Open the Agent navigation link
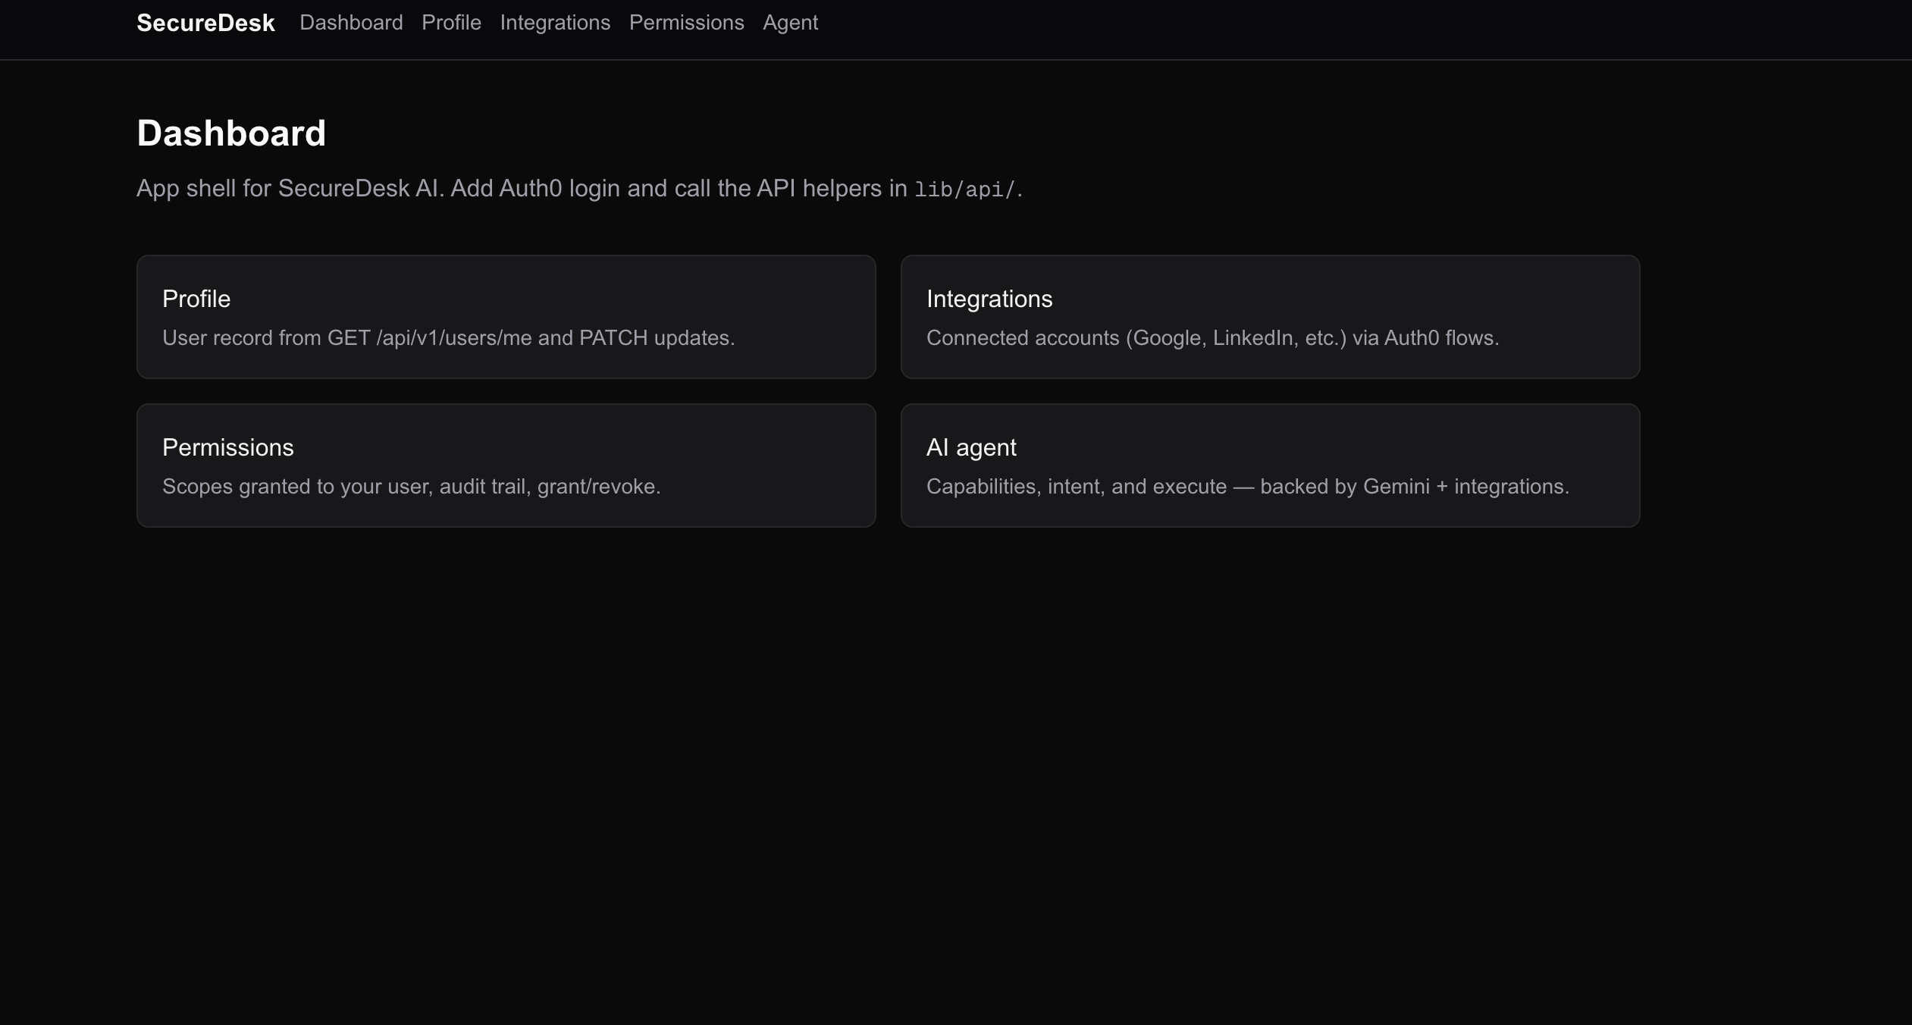The width and height of the screenshot is (1912, 1025). pos(790,23)
